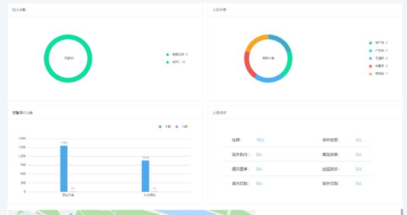
Task: Toggle the light-blue legend item in personnel classification chart
Action: pyautogui.click(x=378, y=58)
